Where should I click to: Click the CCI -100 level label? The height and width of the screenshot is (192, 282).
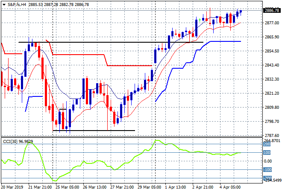(267, 170)
